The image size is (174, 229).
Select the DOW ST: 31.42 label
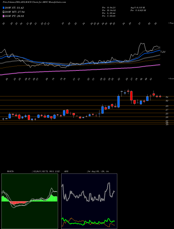tap(14, 8)
